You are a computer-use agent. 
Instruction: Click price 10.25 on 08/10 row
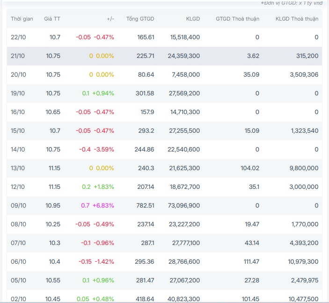(53, 224)
